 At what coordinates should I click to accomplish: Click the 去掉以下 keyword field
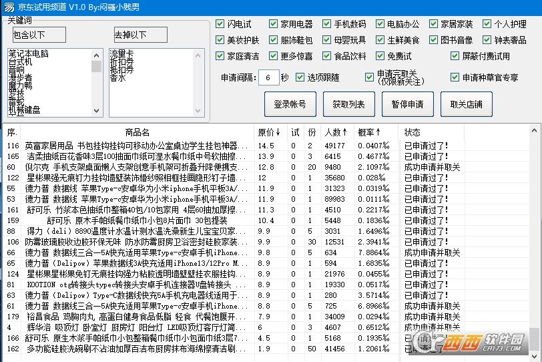coord(140,35)
